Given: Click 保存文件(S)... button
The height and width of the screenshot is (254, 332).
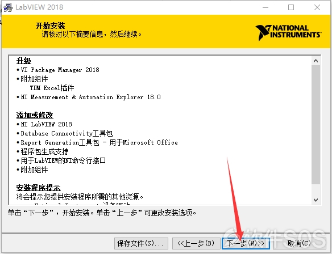Looking at the screenshot, I should 141,243.
